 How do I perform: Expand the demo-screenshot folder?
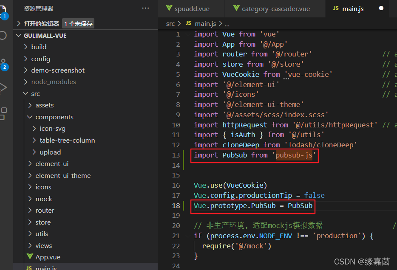coord(26,70)
